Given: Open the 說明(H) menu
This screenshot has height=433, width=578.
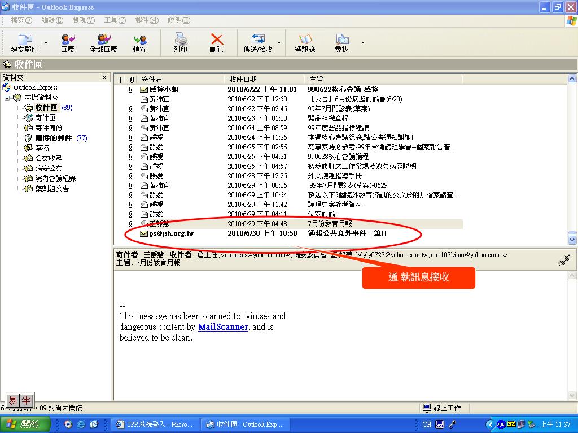Looking at the screenshot, I should point(179,20).
